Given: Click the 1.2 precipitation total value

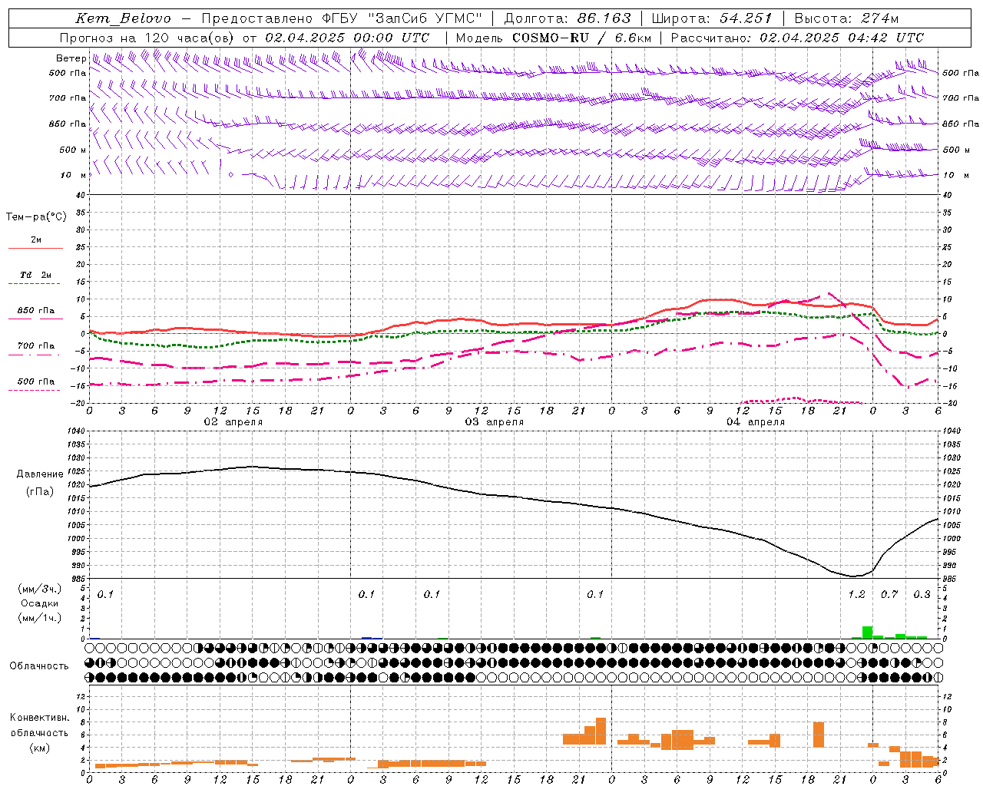Looking at the screenshot, I should pyautogui.click(x=856, y=595).
